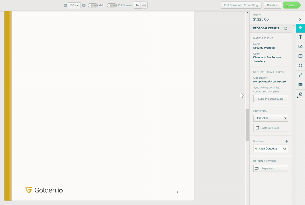Edit proposal details pencil icon
The height and width of the screenshot is (205, 305).
tap(286, 28)
